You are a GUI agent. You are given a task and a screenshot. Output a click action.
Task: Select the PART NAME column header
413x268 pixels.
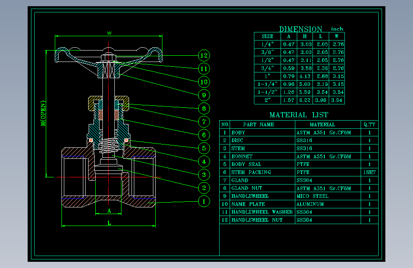259,124
